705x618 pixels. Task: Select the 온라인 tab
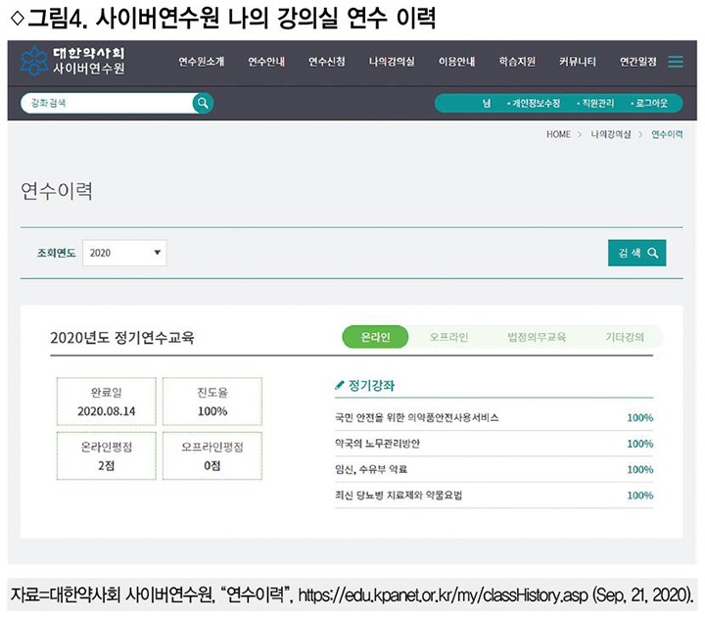coord(375,337)
